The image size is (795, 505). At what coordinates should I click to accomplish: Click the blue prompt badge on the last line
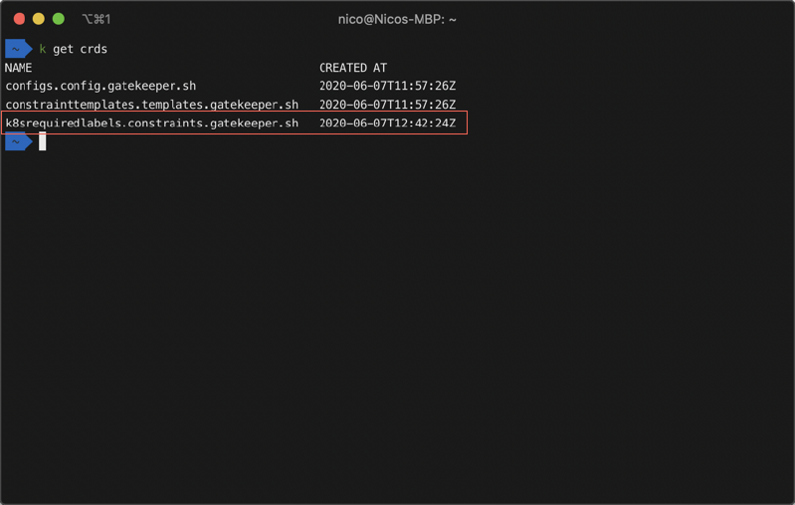(18, 142)
